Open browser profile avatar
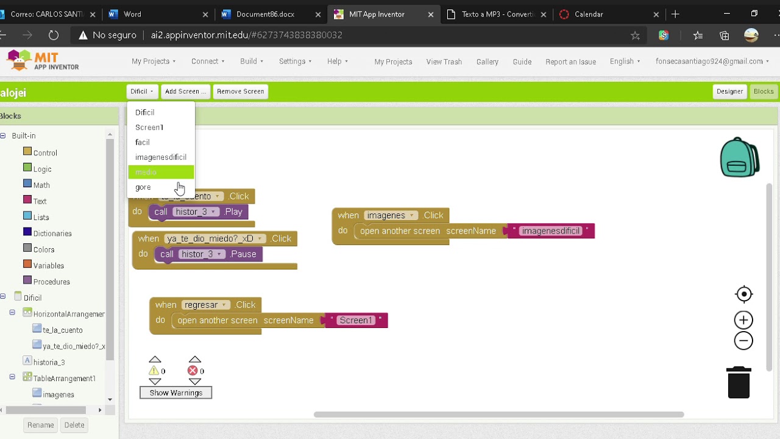Image resolution: width=780 pixels, height=439 pixels. click(x=751, y=35)
